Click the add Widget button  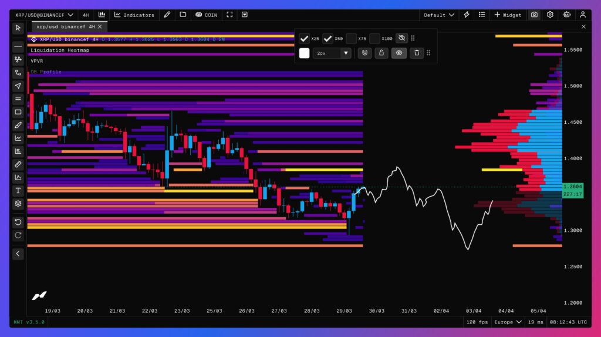click(508, 15)
